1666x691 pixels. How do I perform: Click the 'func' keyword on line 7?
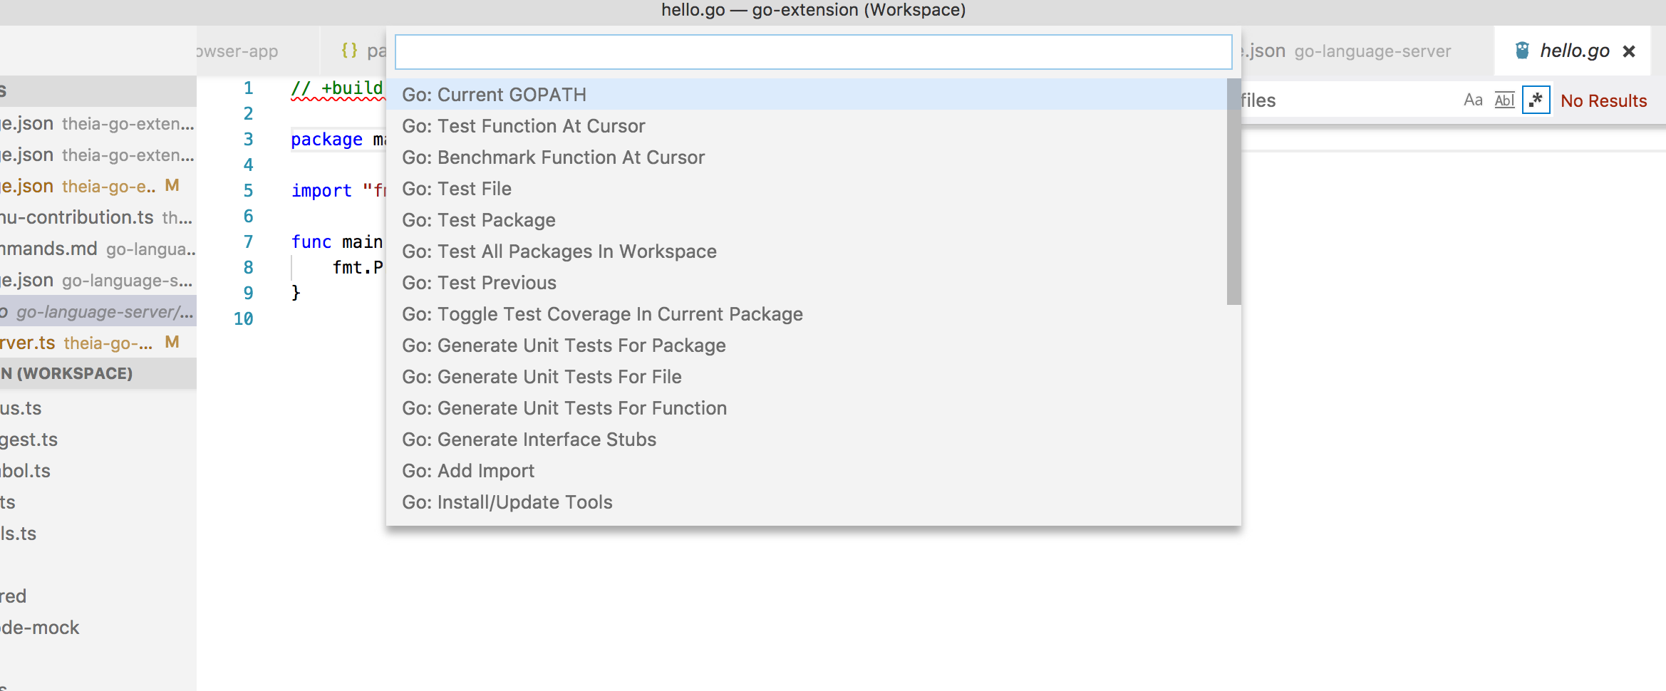(x=311, y=242)
